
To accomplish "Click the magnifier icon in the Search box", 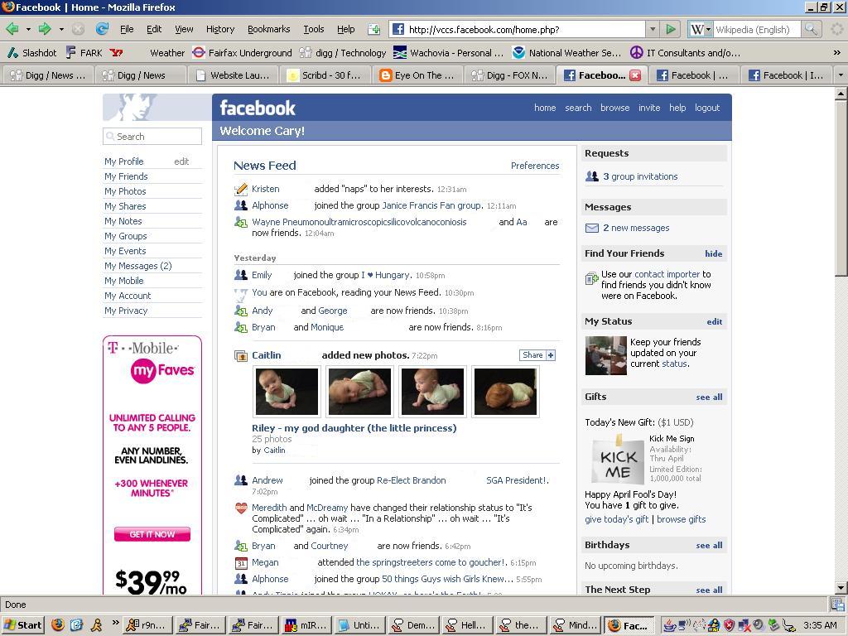I will (111, 136).
